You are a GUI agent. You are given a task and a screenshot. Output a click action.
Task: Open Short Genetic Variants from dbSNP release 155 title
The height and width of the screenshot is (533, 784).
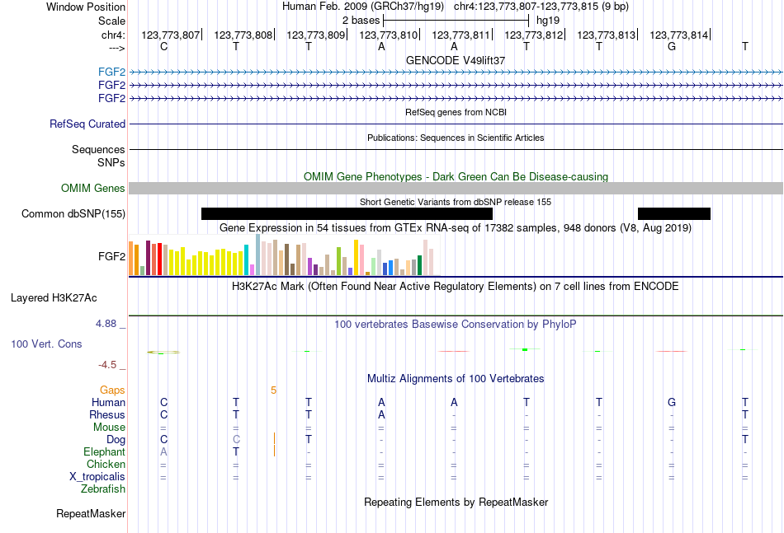[x=456, y=202]
